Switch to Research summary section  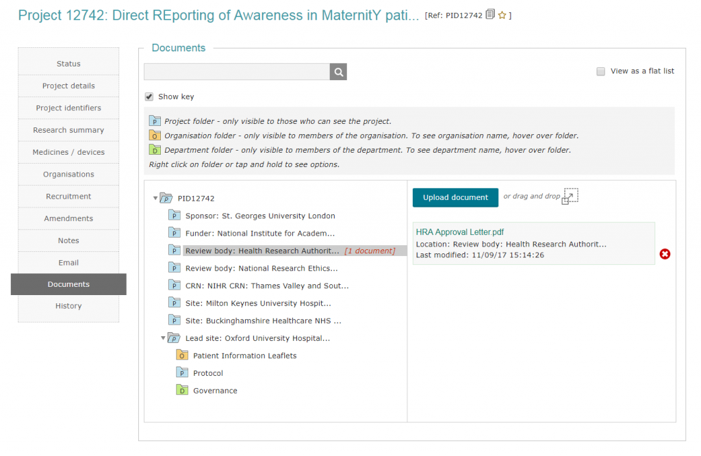pos(68,130)
